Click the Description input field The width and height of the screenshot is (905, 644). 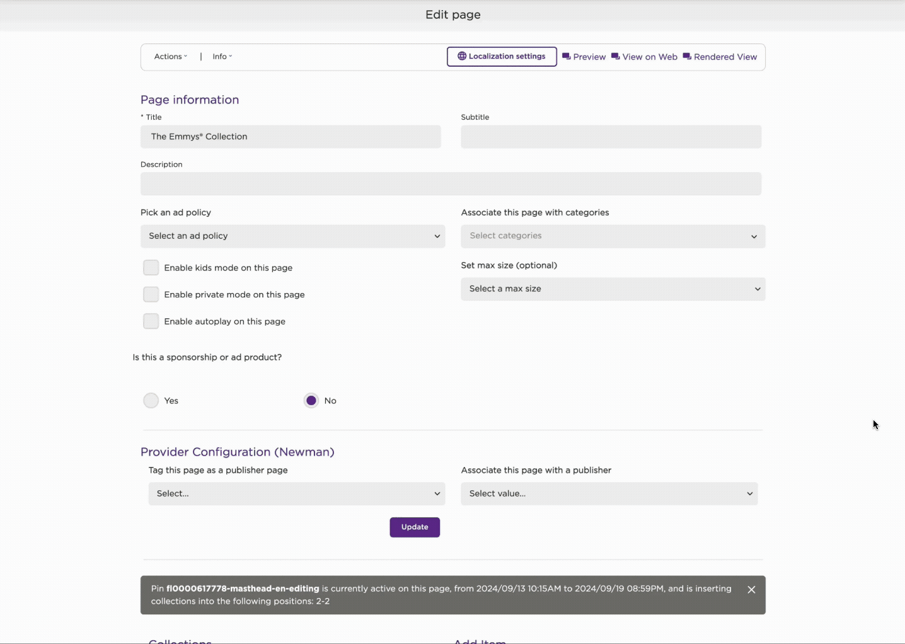(451, 184)
